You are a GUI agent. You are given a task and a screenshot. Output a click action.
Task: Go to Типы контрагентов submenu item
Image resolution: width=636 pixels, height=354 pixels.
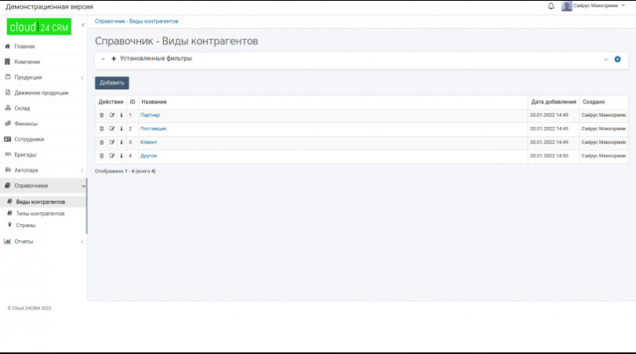40,213
